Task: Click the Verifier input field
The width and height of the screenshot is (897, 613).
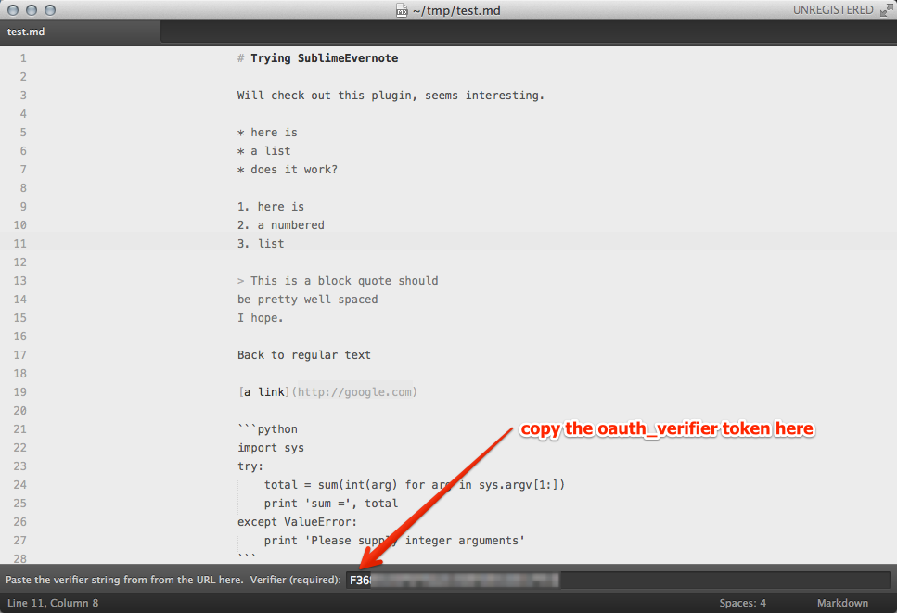Action: (x=618, y=580)
